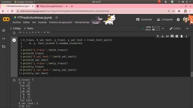
Task: Add a new code cell with Código
Action: point(15,28)
